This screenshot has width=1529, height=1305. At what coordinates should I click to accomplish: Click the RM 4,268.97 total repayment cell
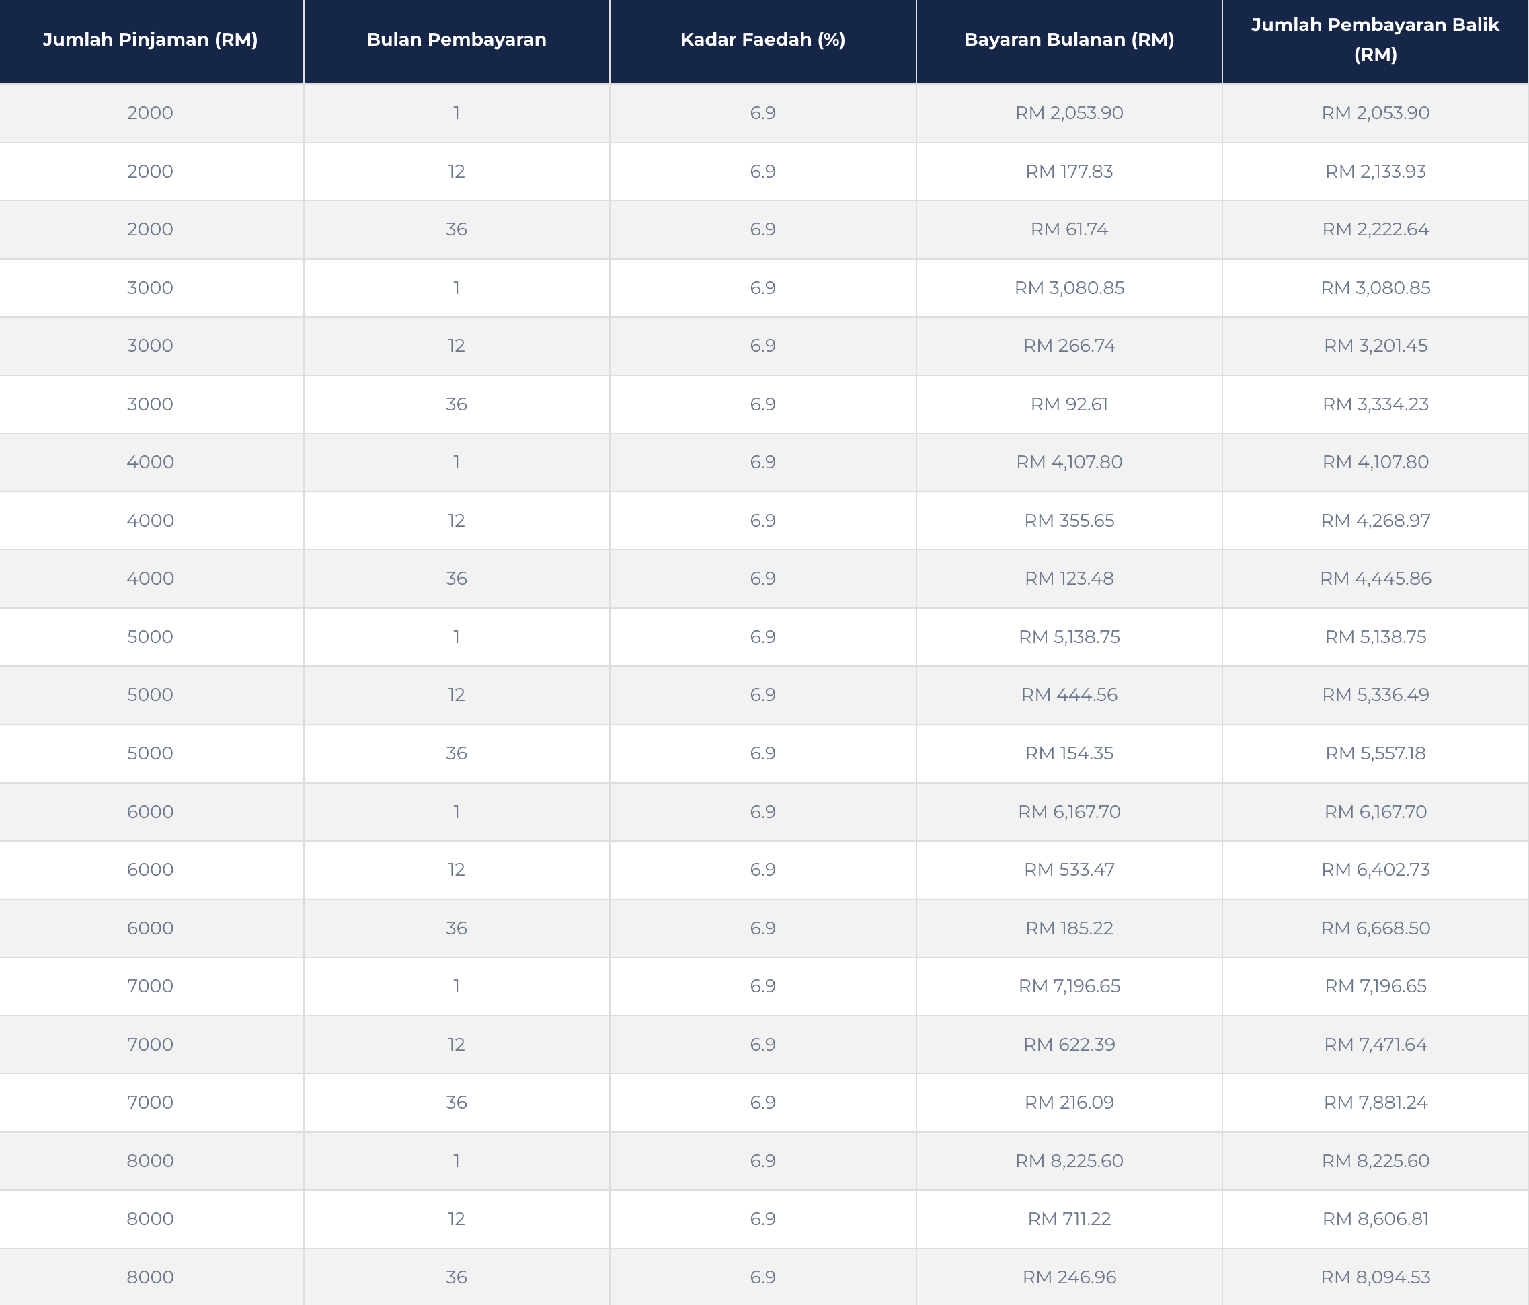point(1375,521)
